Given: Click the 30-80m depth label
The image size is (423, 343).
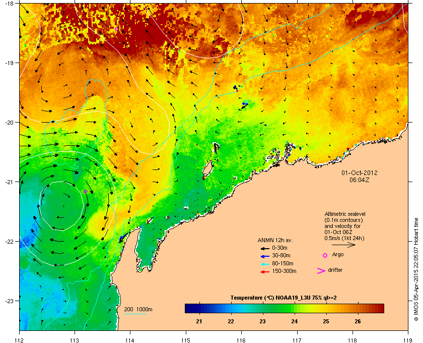Looking at the screenshot, I should pos(281,255).
